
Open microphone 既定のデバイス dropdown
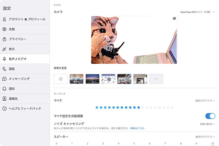(x=205, y=101)
